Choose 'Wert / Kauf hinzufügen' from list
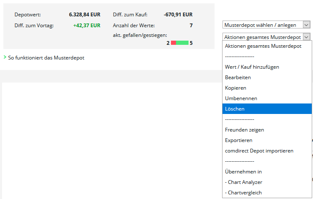313x199 pixels. [252, 67]
